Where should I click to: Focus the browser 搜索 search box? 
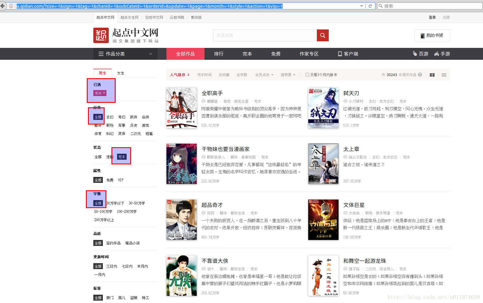430,6
